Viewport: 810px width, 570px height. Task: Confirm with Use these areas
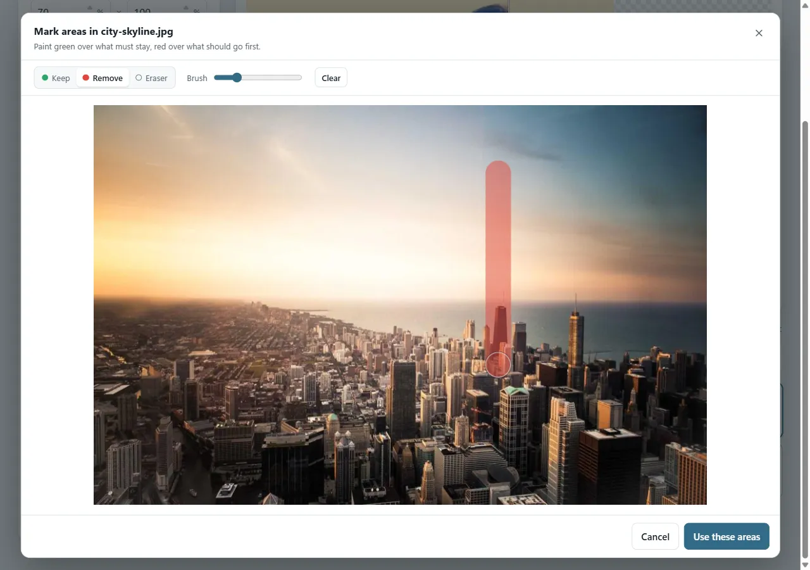pyautogui.click(x=726, y=536)
